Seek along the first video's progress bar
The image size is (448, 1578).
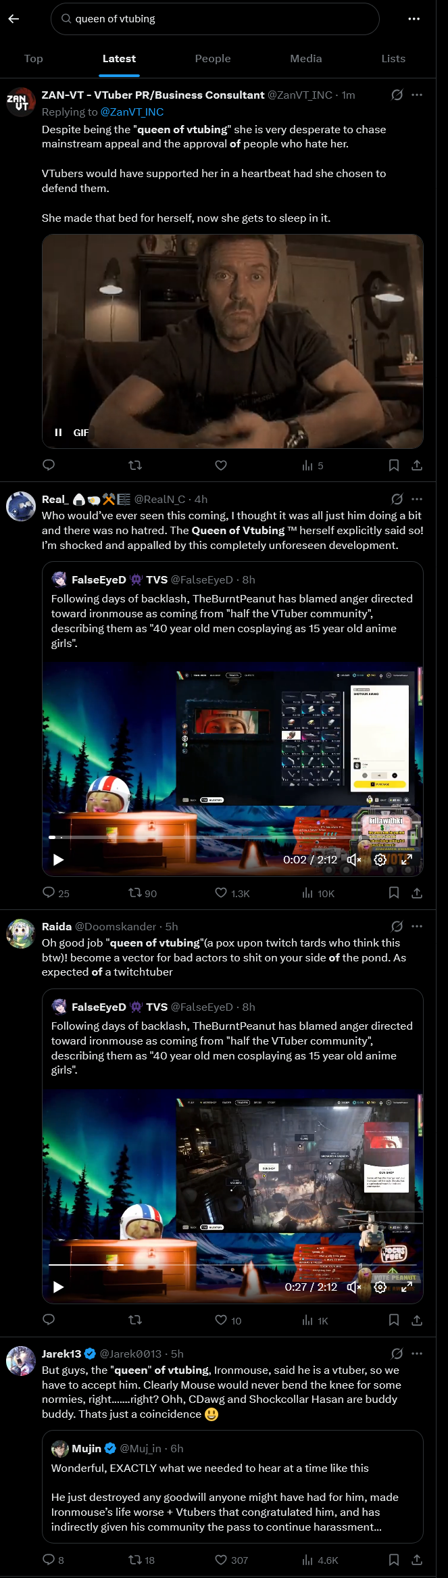point(232,837)
